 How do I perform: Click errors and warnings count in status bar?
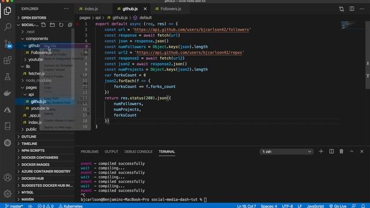pyautogui.click(x=46, y=206)
